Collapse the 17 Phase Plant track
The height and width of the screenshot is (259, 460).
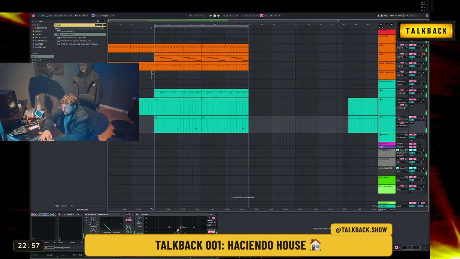(x=380, y=72)
